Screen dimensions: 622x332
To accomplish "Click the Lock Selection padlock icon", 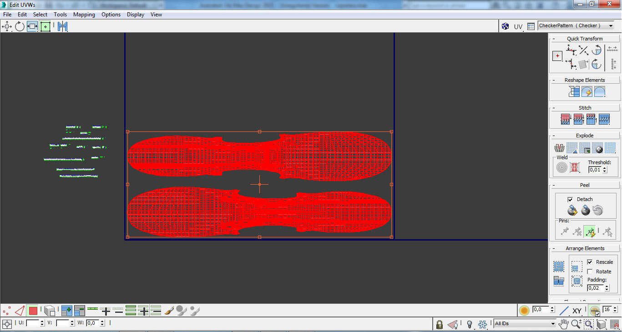I will pyautogui.click(x=439, y=324).
